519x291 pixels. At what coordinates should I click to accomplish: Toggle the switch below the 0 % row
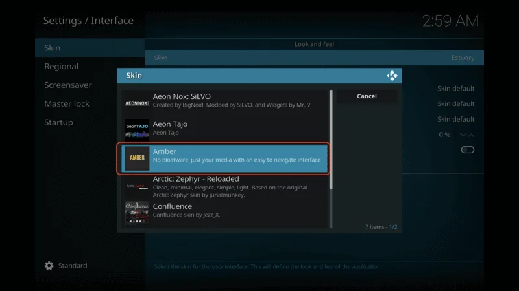(467, 150)
